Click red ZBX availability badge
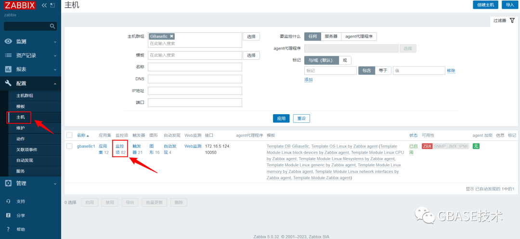 (x=427, y=146)
